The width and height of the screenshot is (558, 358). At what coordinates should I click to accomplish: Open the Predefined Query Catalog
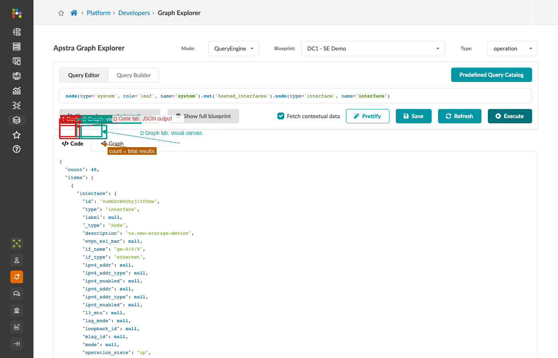491,75
